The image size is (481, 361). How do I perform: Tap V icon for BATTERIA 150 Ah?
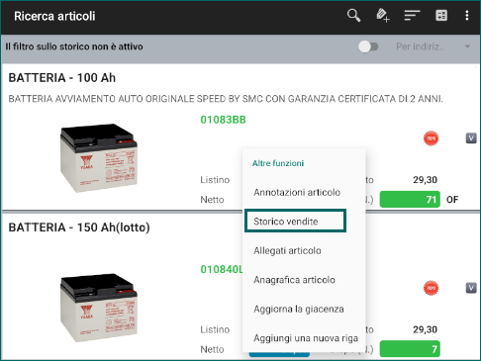point(471,288)
